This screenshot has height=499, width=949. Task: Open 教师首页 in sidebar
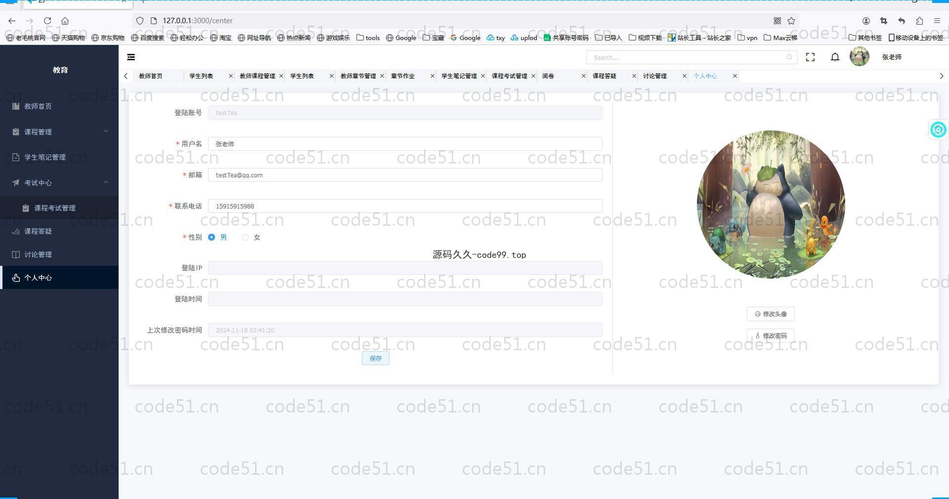click(x=59, y=106)
